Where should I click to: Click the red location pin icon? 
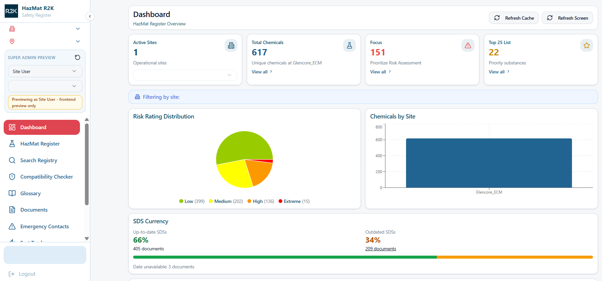tap(12, 41)
